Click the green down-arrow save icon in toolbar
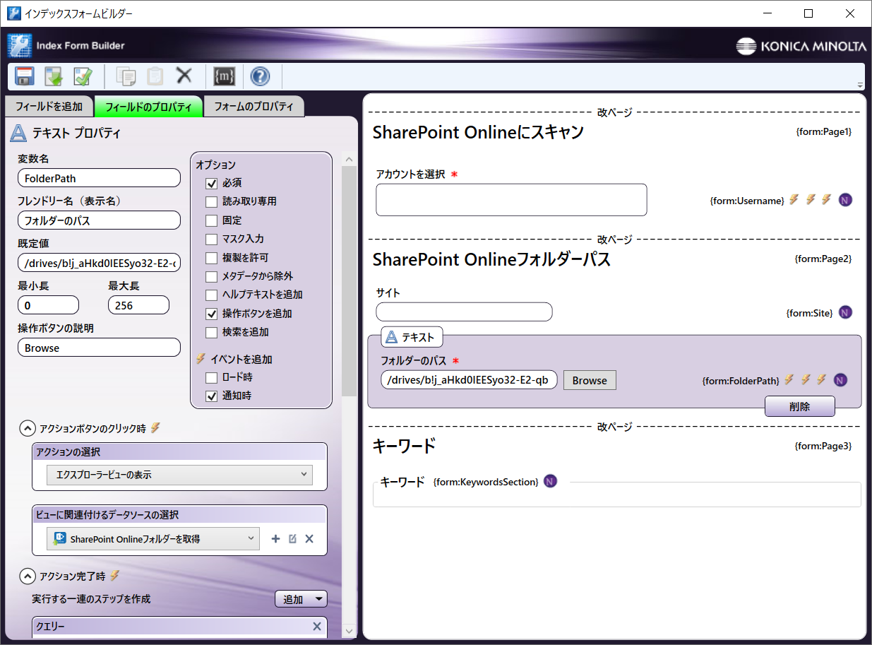This screenshot has width=872, height=645. [x=54, y=76]
